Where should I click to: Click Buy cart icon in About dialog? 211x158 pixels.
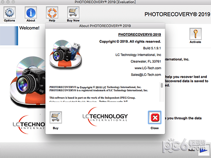tap(56, 118)
